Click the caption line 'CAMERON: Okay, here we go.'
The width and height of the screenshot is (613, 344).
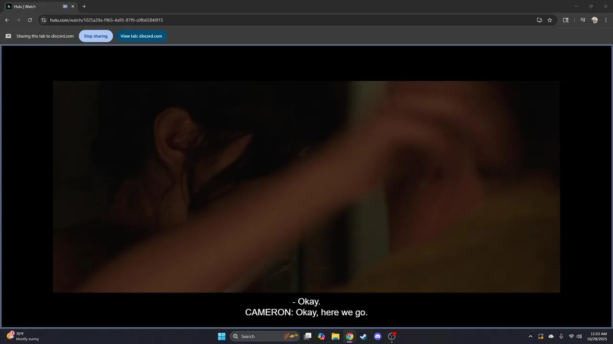coord(306,312)
